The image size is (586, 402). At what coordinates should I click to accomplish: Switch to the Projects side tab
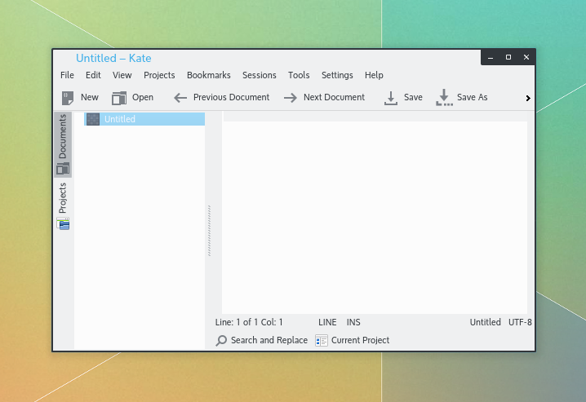click(63, 206)
